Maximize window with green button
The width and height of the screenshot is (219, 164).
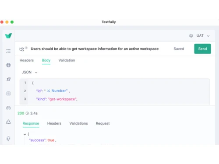click(x=12, y=22)
